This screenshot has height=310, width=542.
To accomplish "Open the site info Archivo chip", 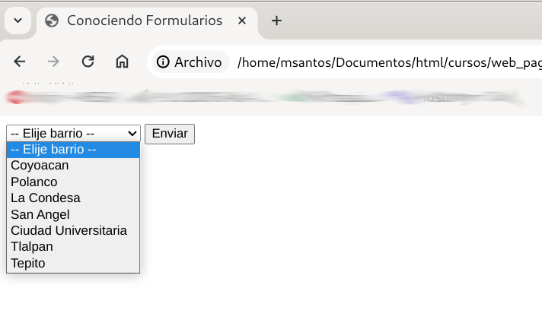I will [x=190, y=62].
